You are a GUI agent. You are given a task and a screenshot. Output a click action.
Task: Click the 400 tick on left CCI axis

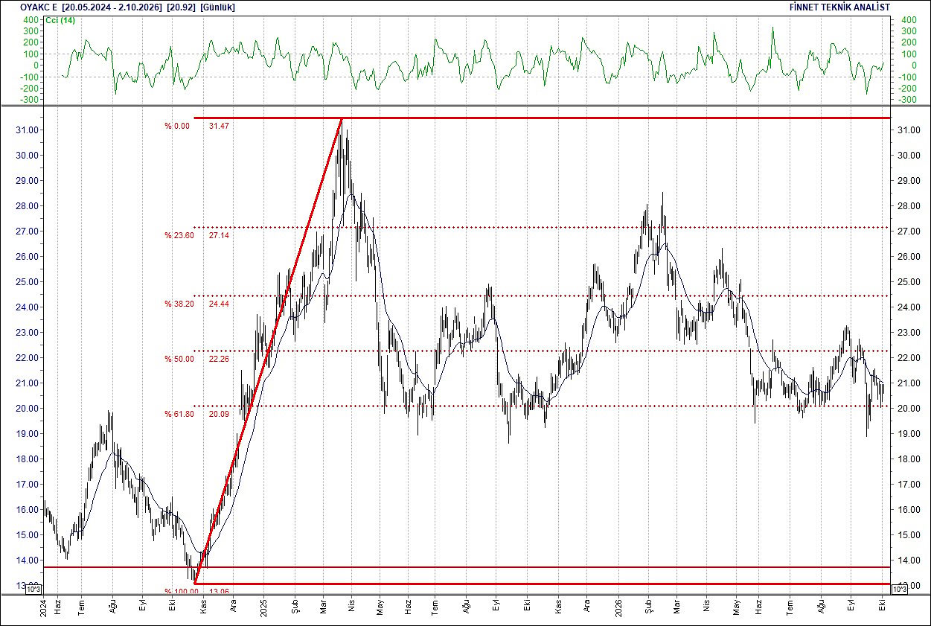(x=31, y=20)
